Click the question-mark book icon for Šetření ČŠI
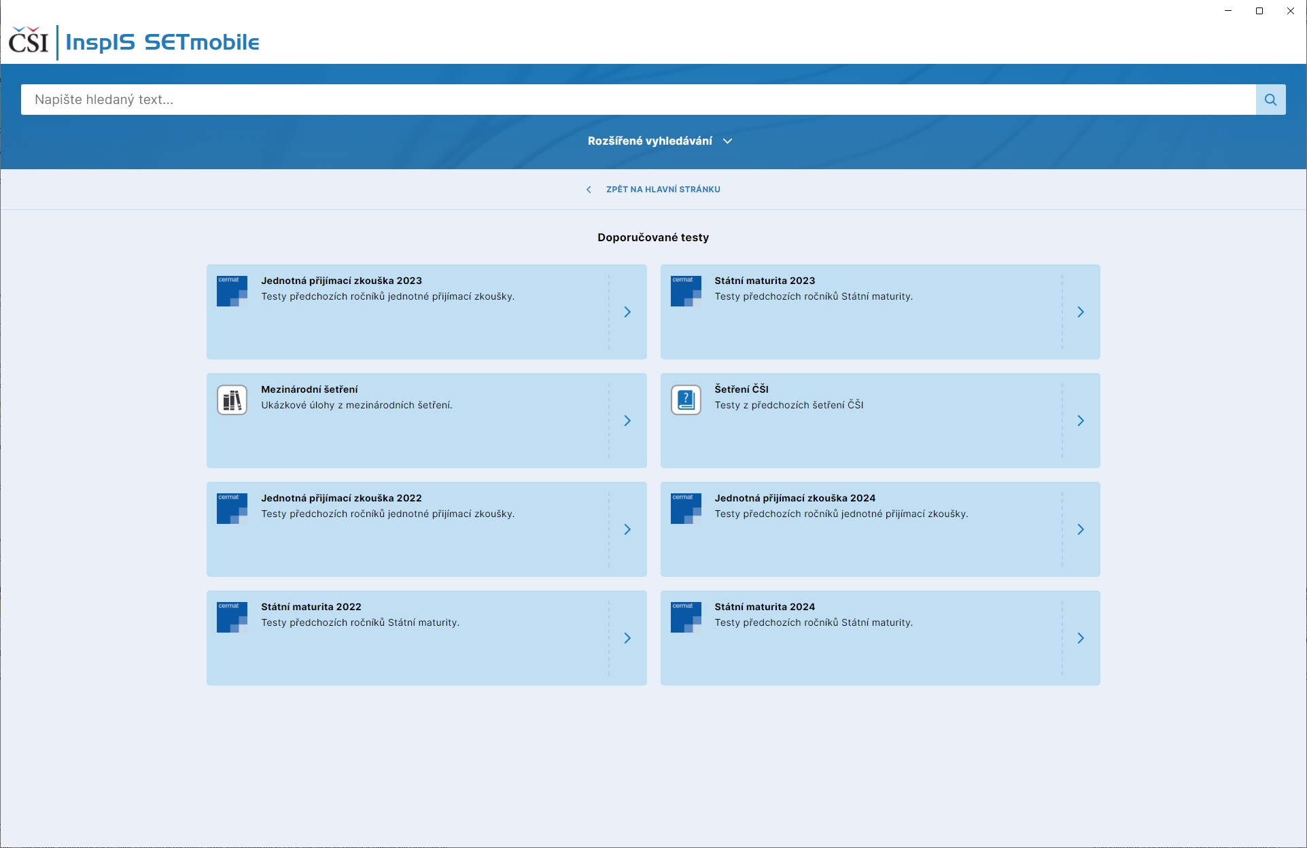This screenshot has height=848, width=1307. (x=685, y=400)
